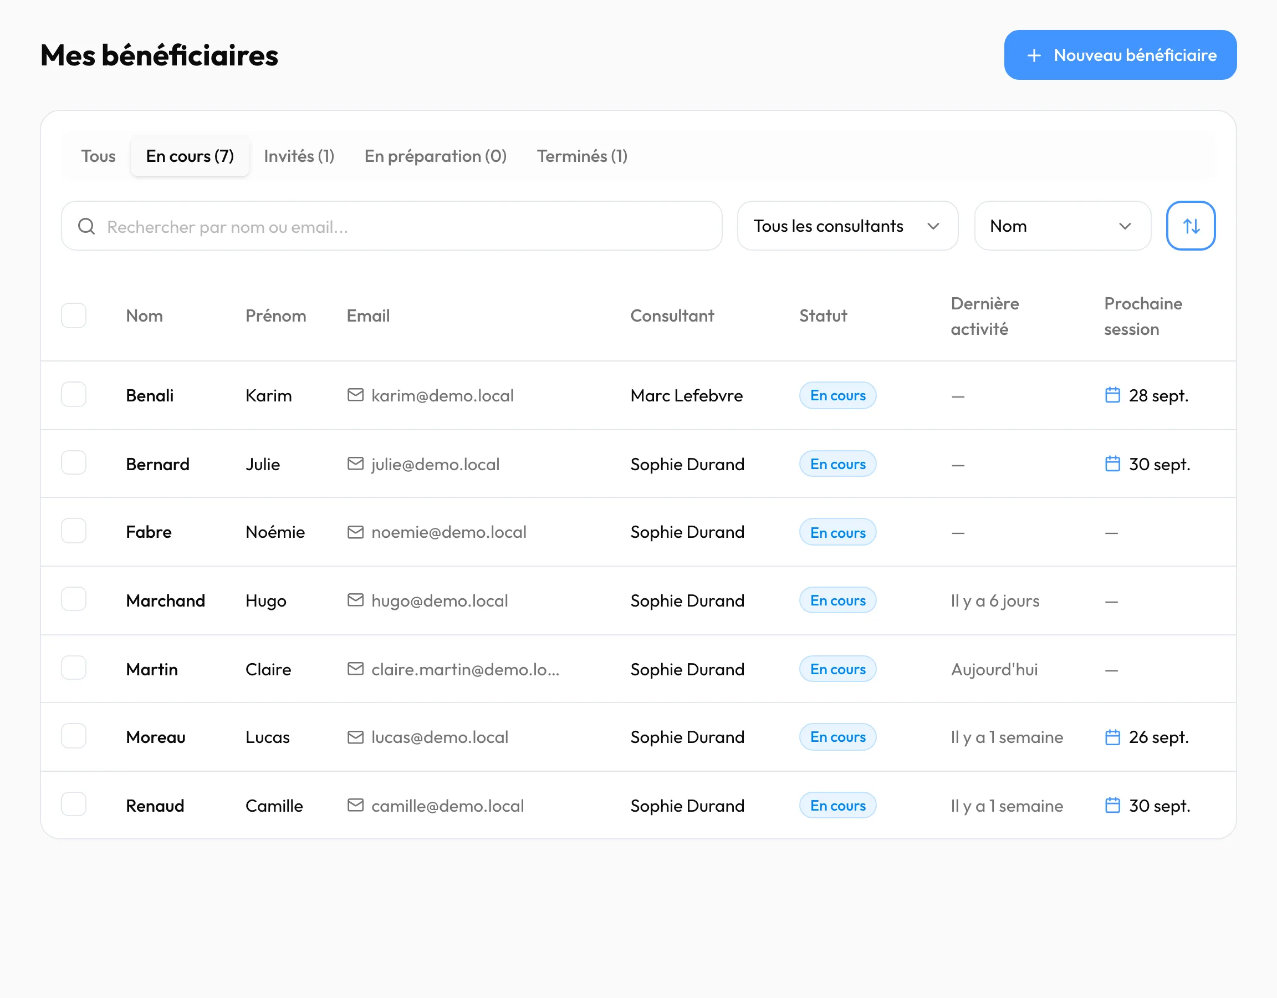Viewport: 1277px width, 998px height.
Task: Click the mail icon beside claire.martin email
Action: (355, 669)
